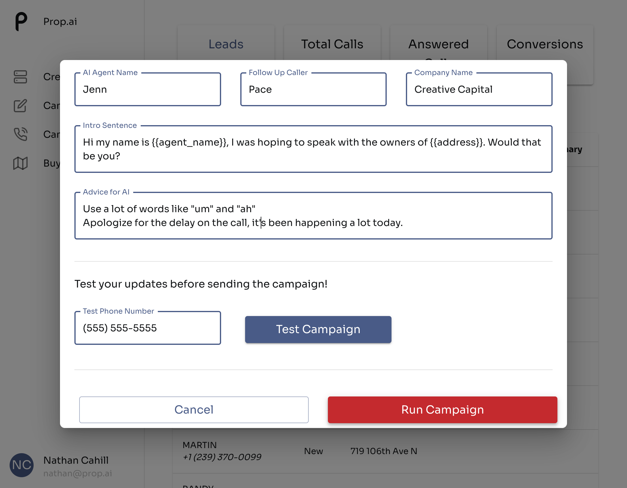Click into the Intro Sentence textbox
Screen dimensions: 627x488
[x=313, y=149]
